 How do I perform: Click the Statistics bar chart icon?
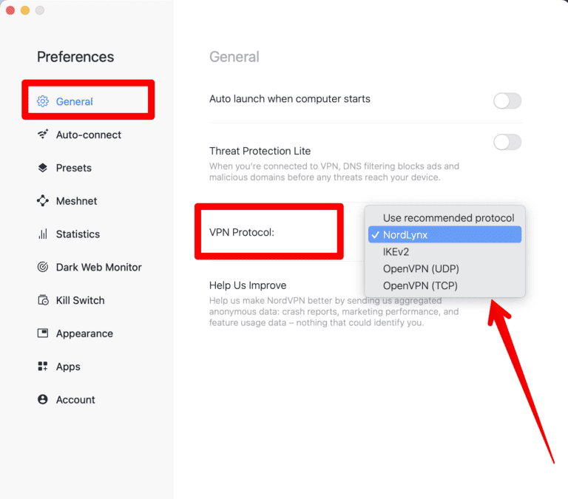[43, 234]
